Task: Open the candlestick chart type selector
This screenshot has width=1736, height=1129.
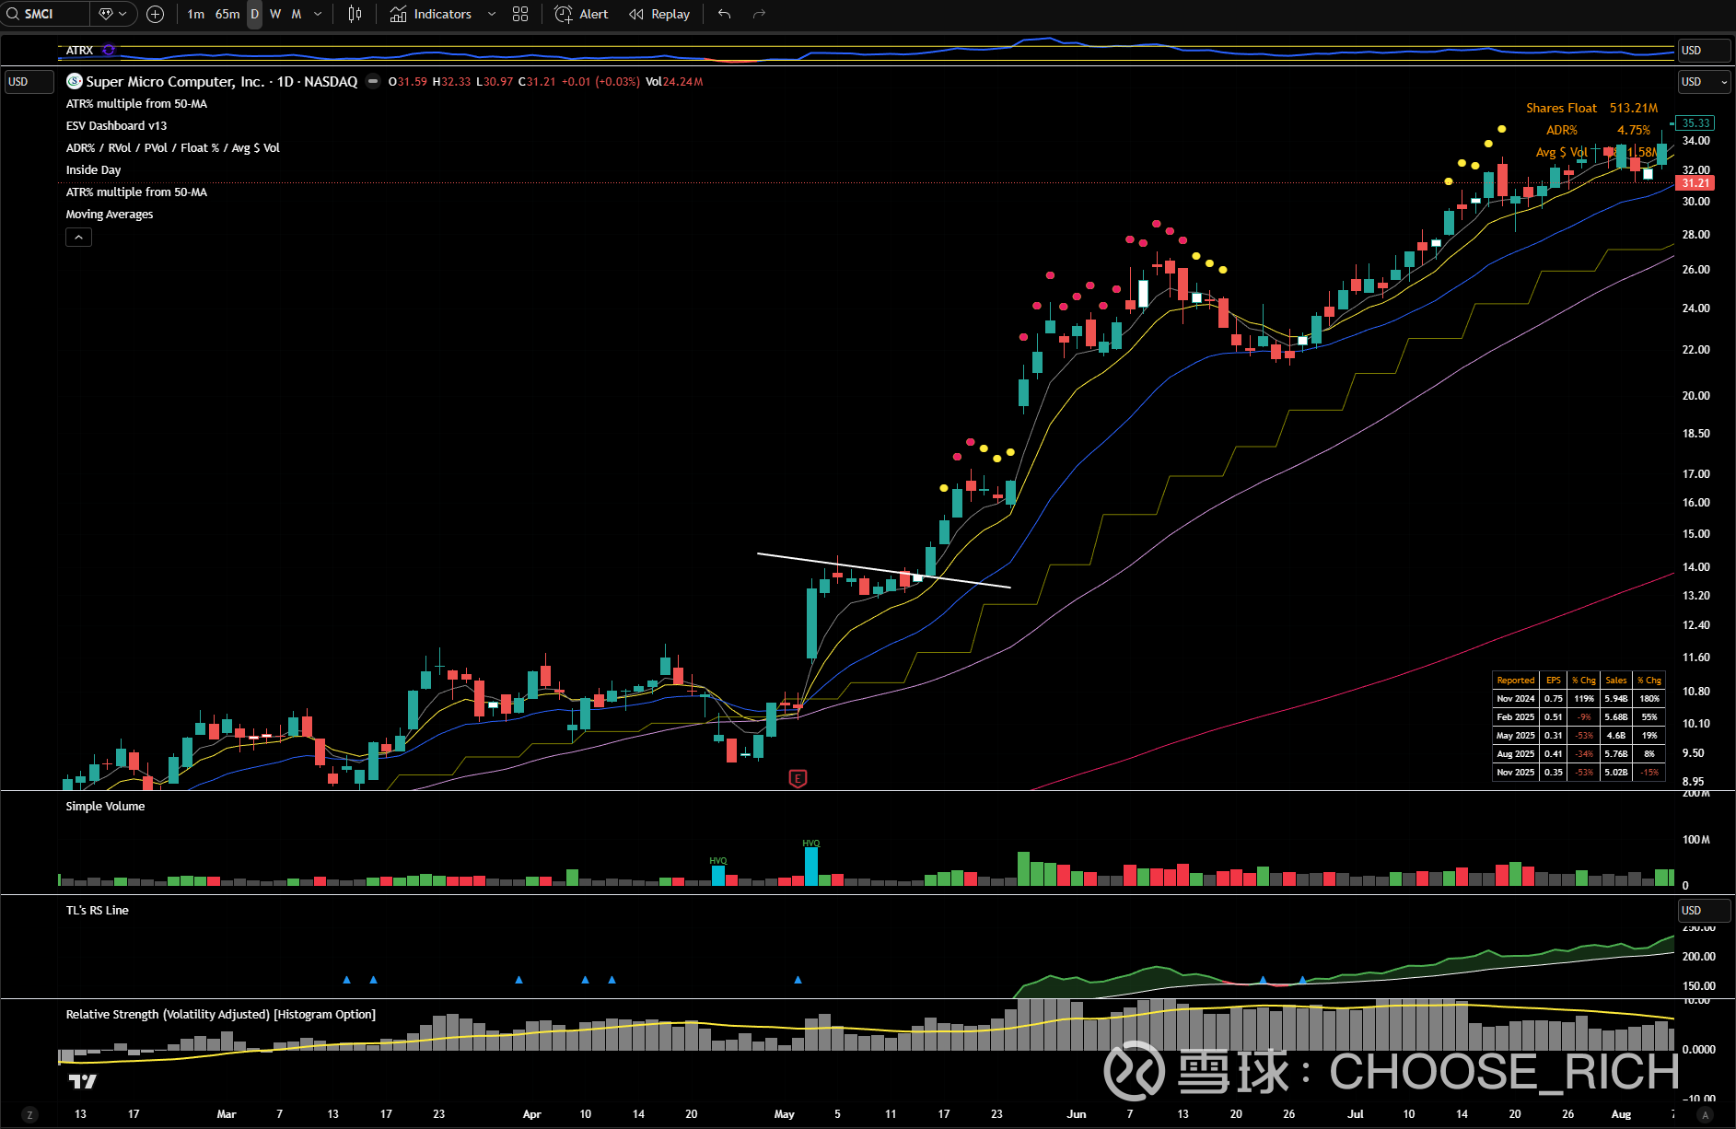Action: click(x=355, y=14)
